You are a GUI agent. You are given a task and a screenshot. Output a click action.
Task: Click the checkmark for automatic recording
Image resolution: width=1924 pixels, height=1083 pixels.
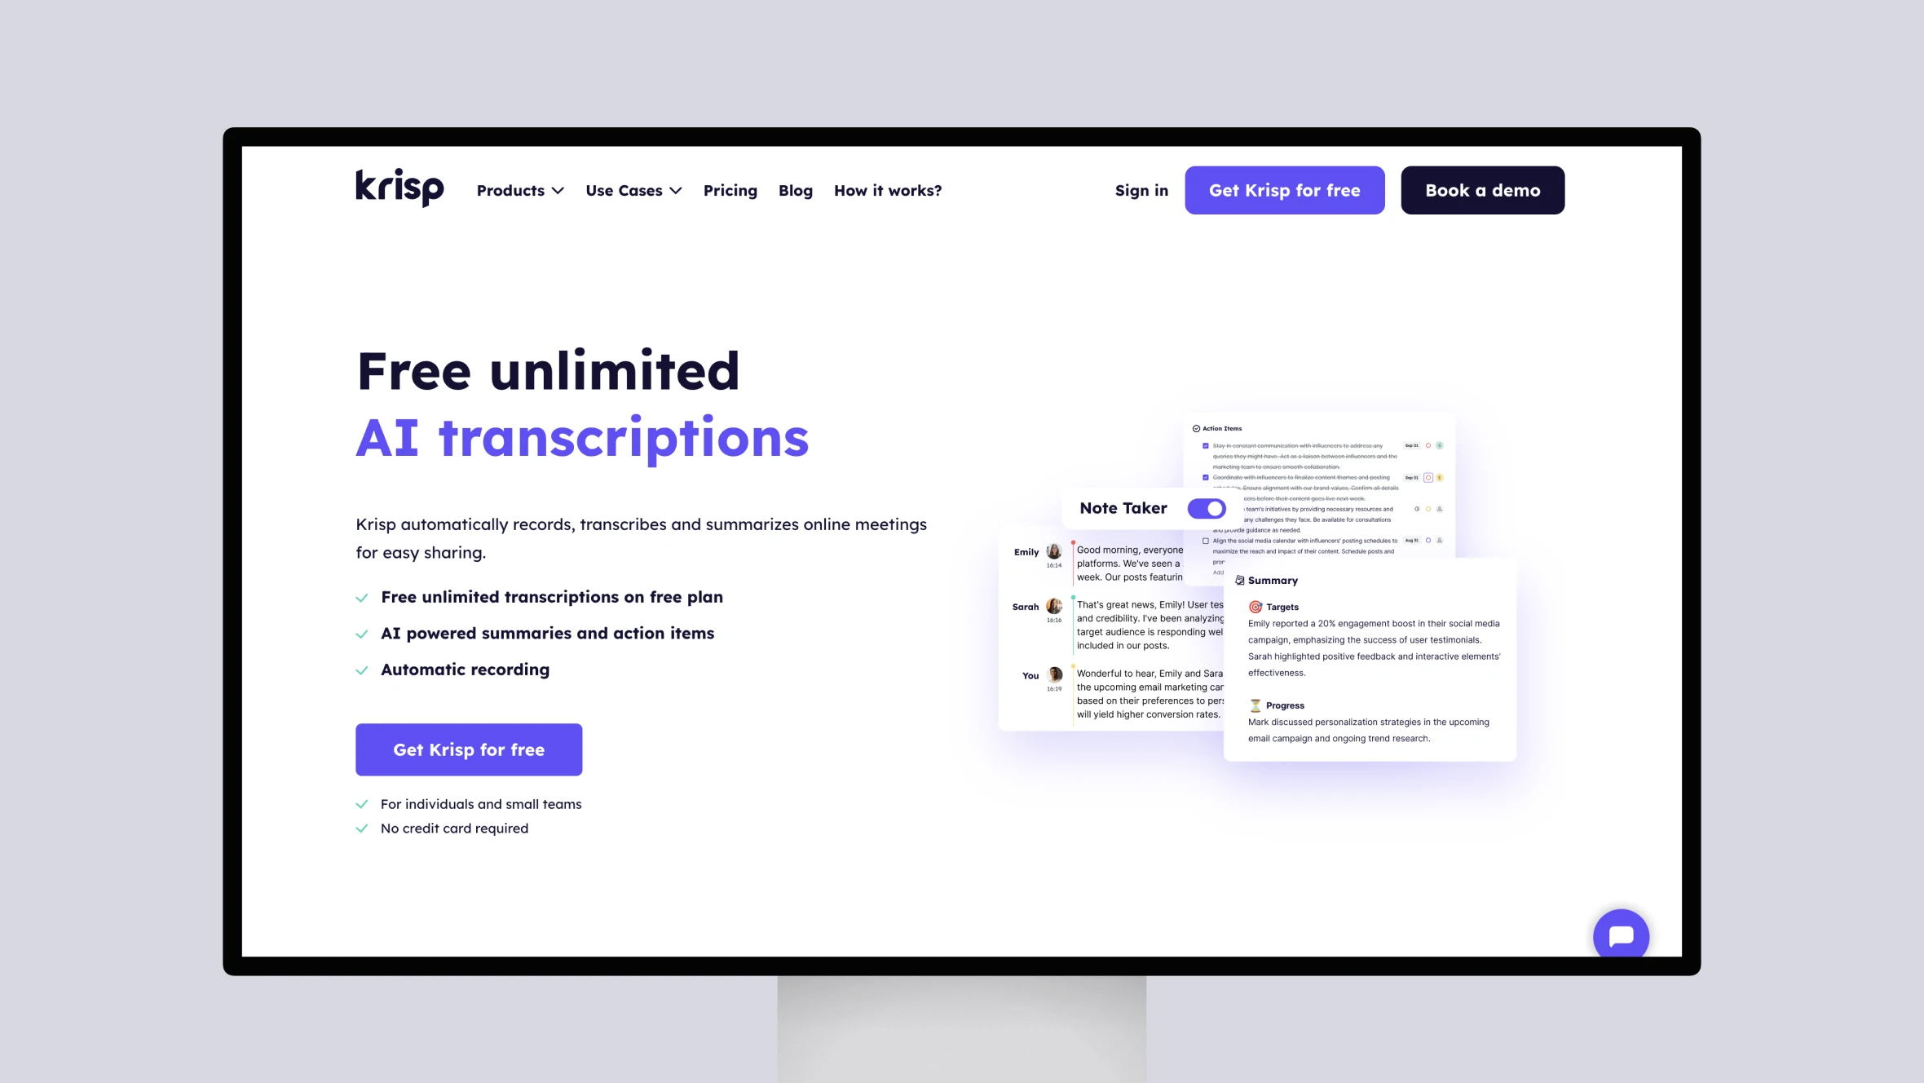364,669
